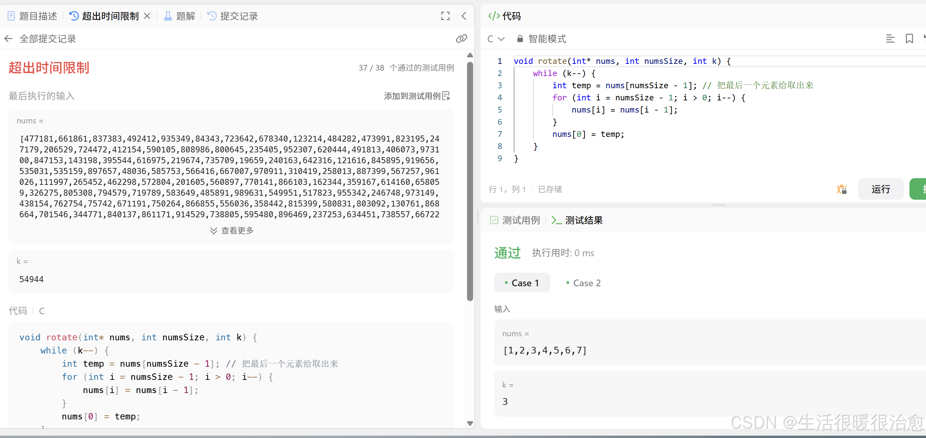Collapse left panel with chevron arrow
Viewport: 926px width, 438px height.
tap(464, 16)
